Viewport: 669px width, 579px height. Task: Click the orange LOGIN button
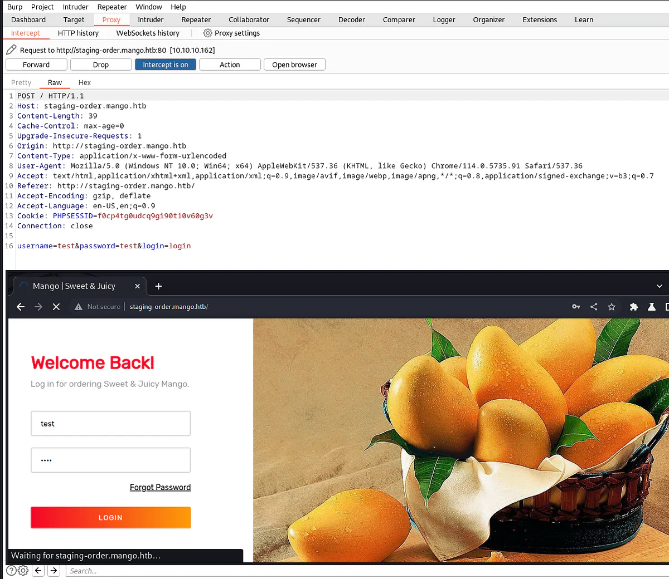point(110,518)
